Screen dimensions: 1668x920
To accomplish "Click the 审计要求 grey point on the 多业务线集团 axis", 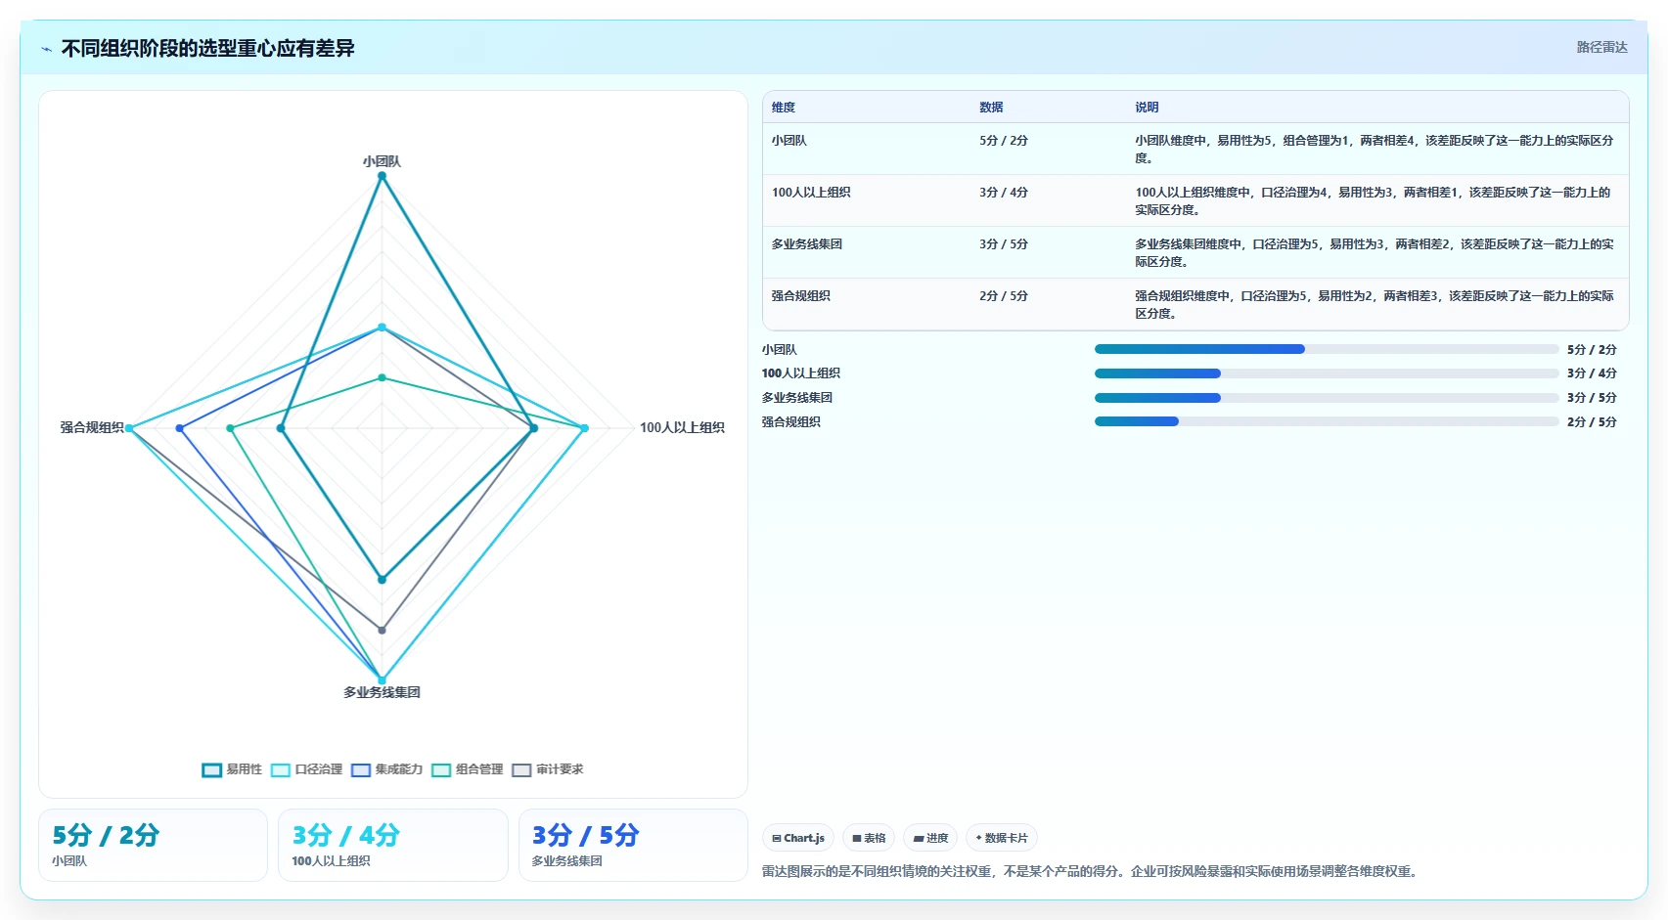I will click(x=382, y=630).
